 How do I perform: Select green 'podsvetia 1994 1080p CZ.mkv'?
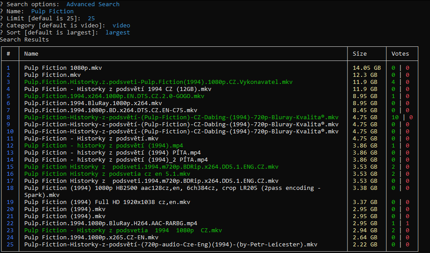123,230
